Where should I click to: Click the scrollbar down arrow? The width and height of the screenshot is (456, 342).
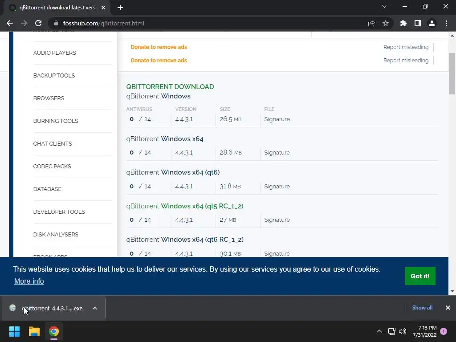coord(452,291)
